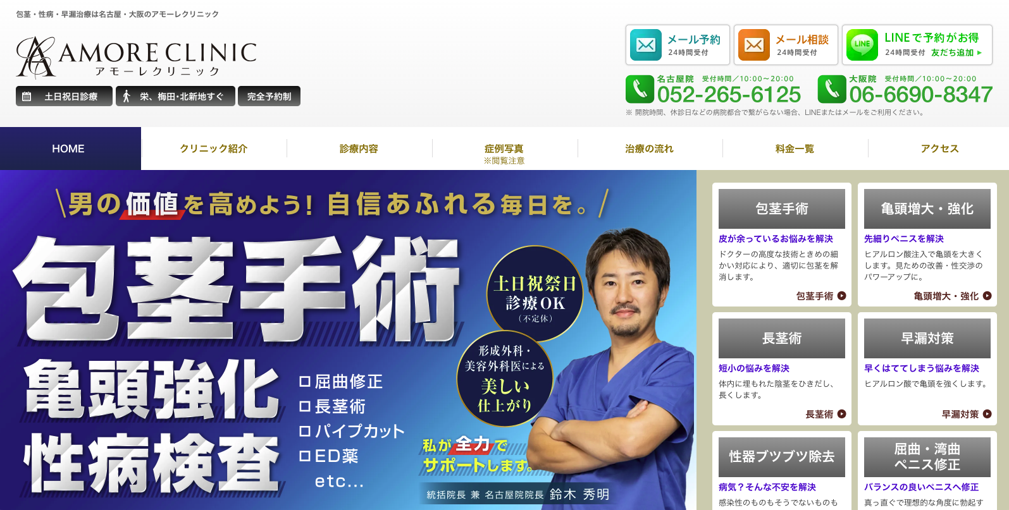
Task: Click the パイプカット list item in banner
Action: click(x=352, y=432)
